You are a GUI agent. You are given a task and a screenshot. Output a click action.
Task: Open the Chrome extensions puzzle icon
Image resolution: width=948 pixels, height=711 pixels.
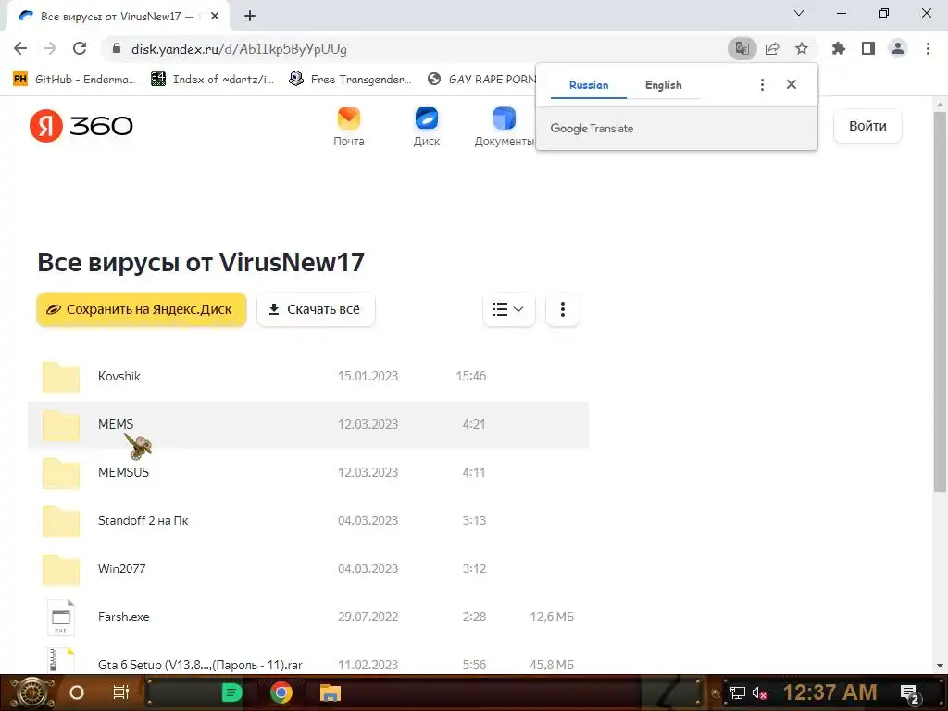838,48
